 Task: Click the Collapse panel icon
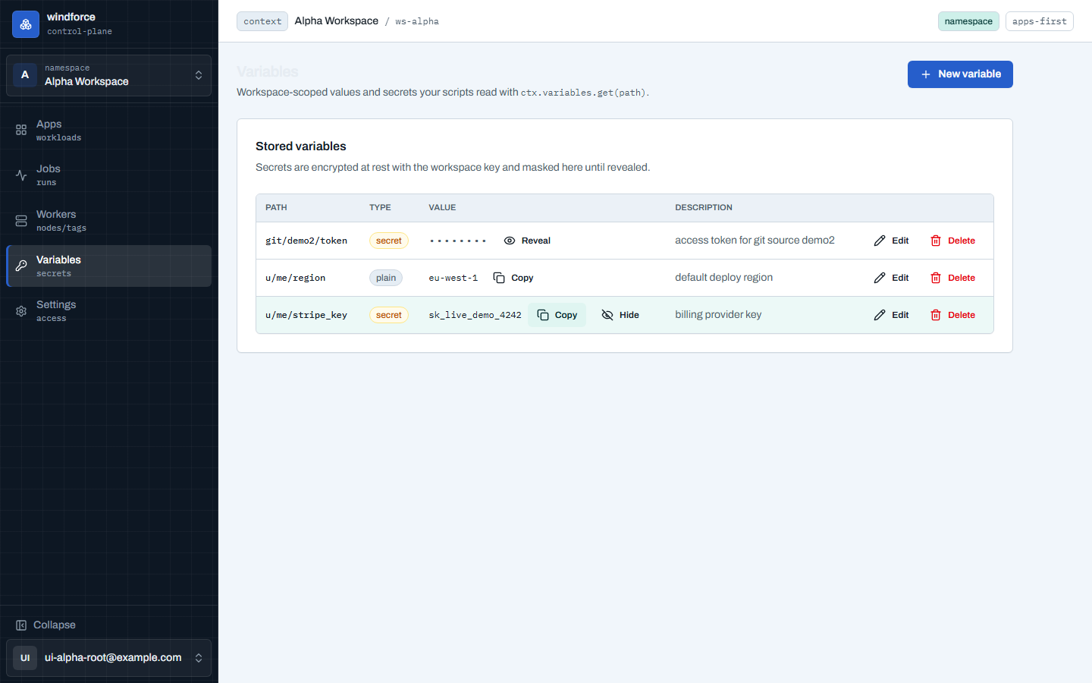click(x=21, y=625)
